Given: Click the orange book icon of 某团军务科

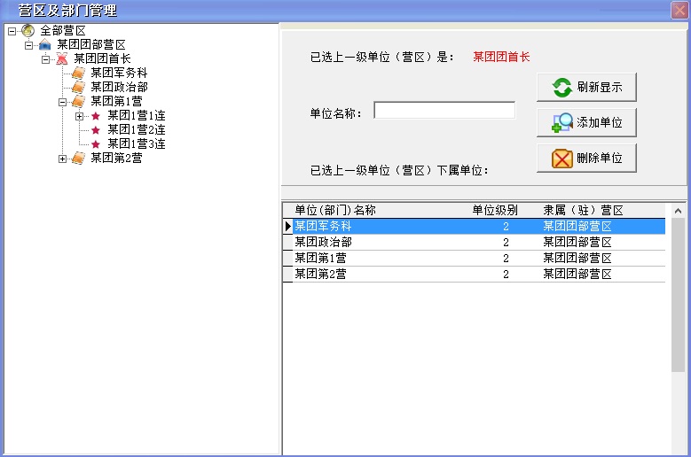Looking at the screenshot, I should coord(78,74).
